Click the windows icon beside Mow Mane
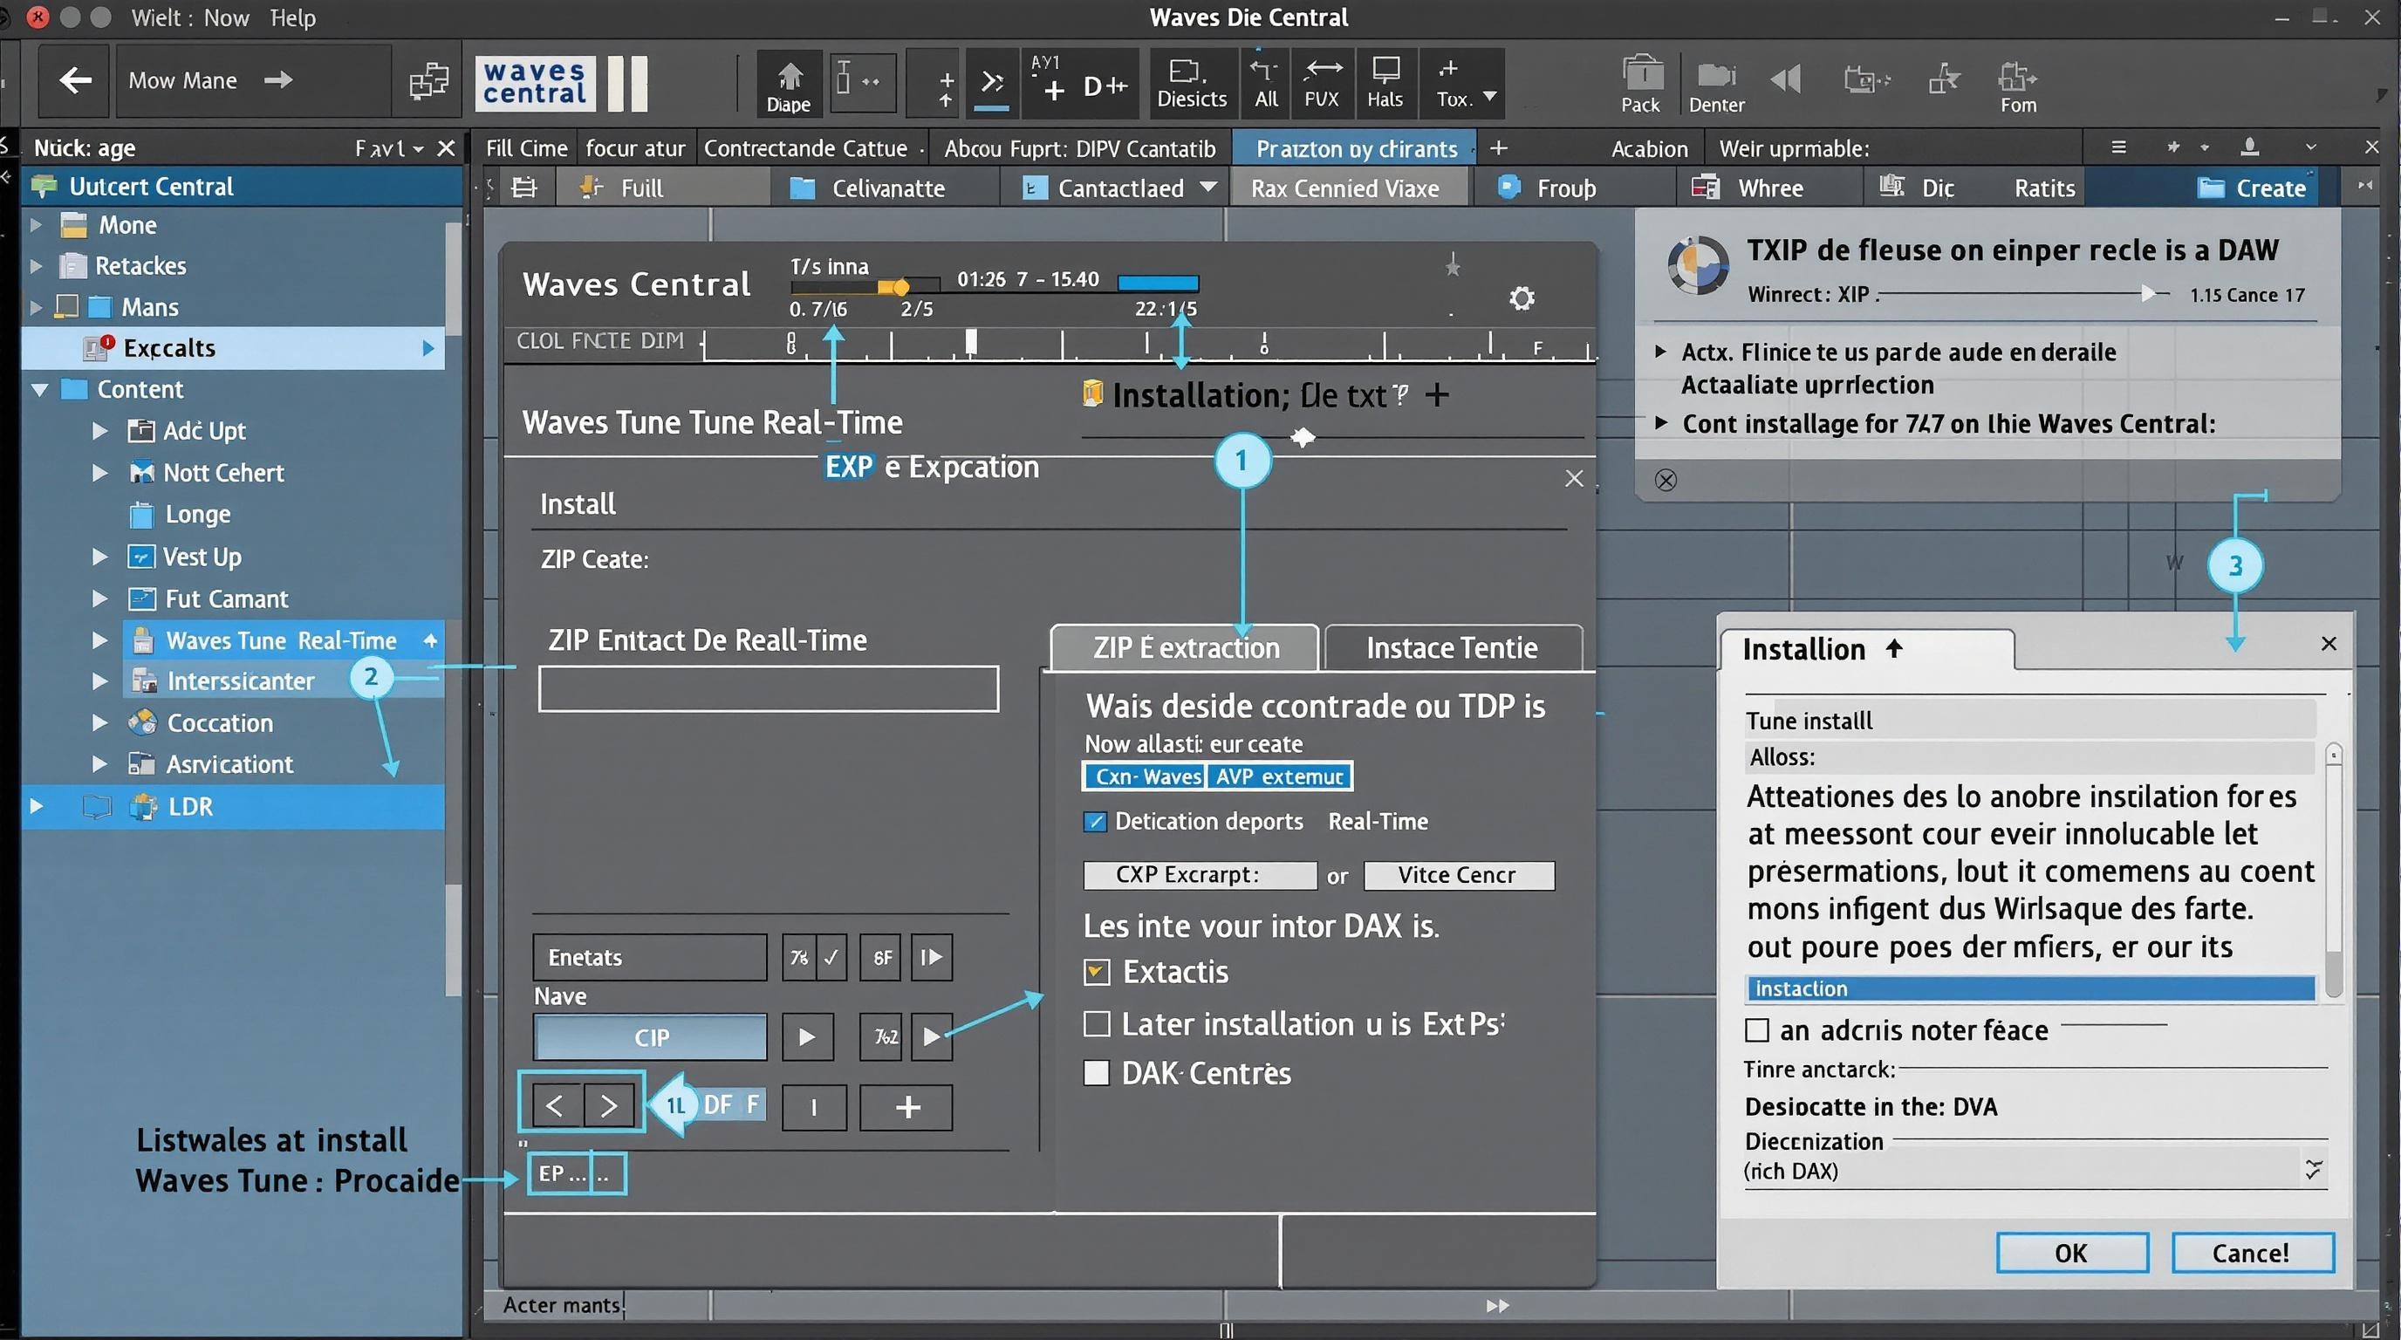This screenshot has height=1340, width=2401. click(x=428, y=81)
